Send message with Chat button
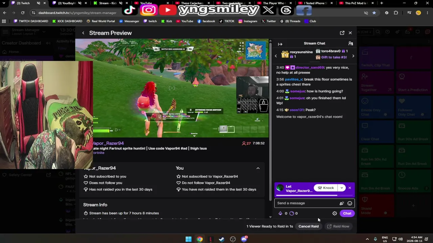The width and height of the screenshot is (433, 243). tap(347, 213)
